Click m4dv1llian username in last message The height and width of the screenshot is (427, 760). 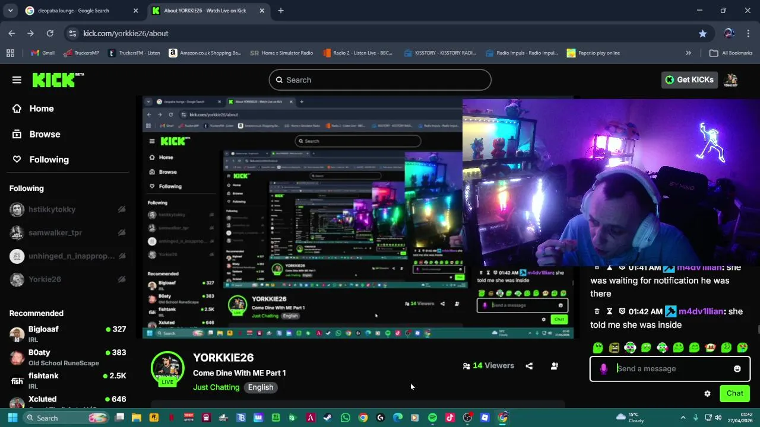pyautogui.click(x=701, y=311)
